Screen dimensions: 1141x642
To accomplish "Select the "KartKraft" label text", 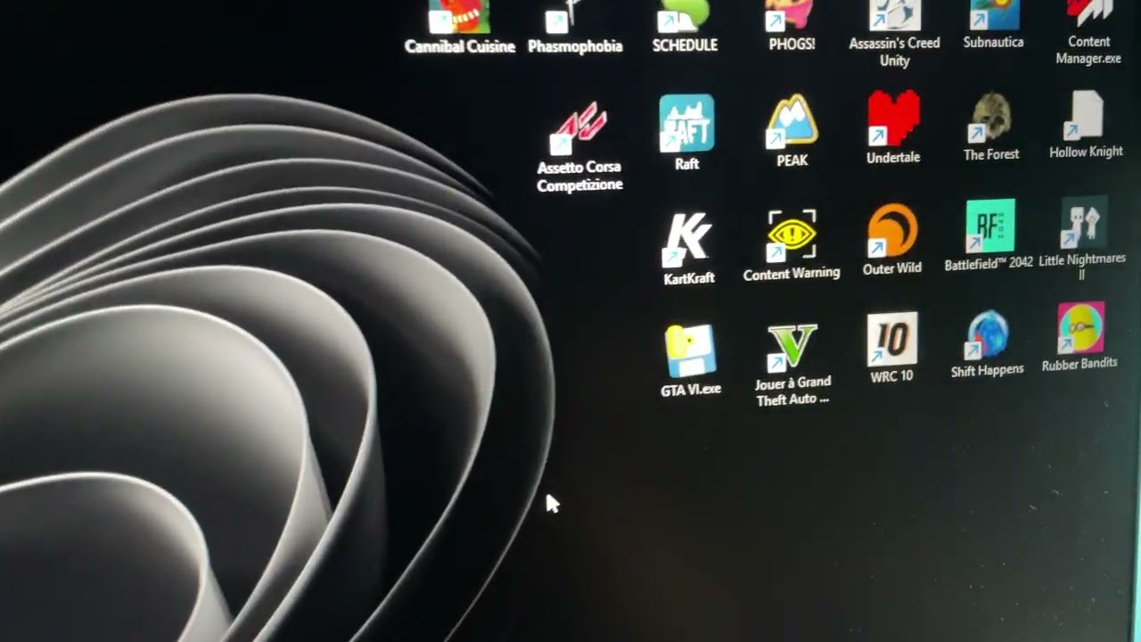I will click(689, 278).
